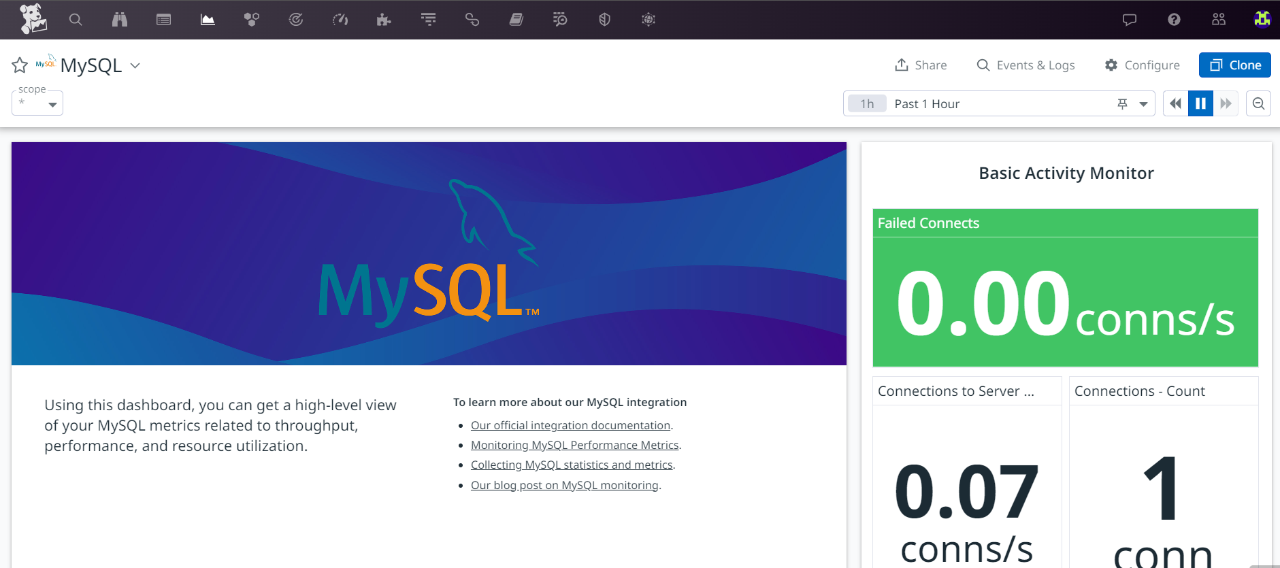The width and height of the screenshot is (1280, 568).
Task: Zoom out the time range
Action: pyautogui.click(x=1259, y=103)
